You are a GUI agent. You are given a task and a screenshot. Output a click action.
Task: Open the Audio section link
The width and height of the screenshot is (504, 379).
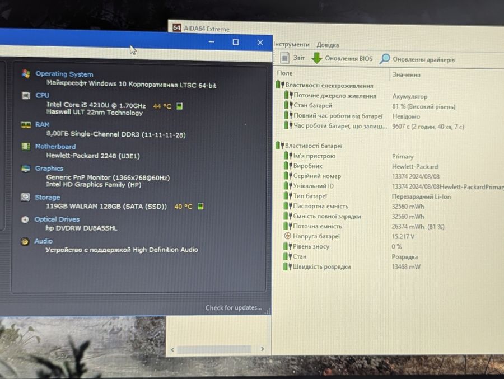tap(43, 241)
